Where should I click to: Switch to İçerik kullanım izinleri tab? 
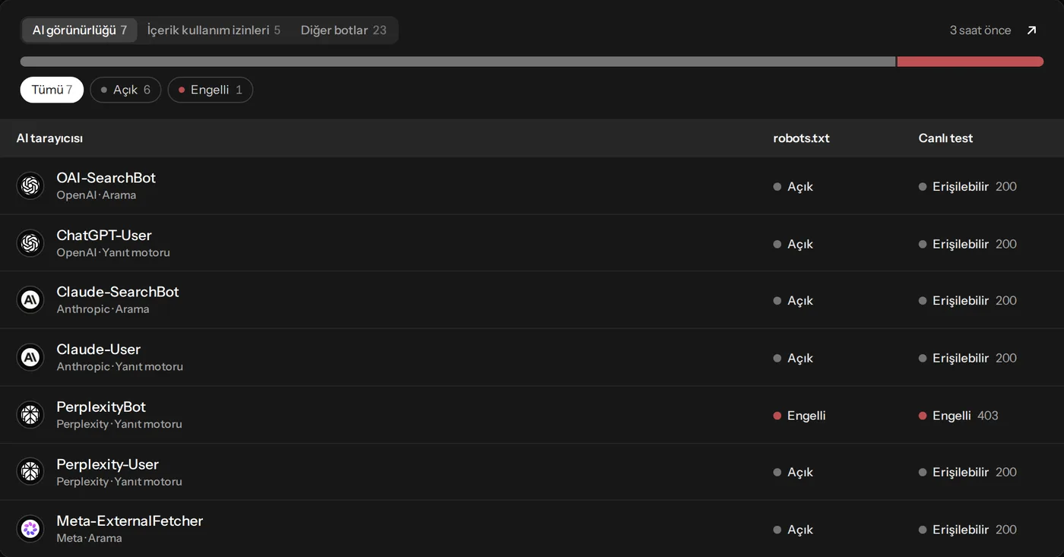pyautogui.click(x=214, y=30)
